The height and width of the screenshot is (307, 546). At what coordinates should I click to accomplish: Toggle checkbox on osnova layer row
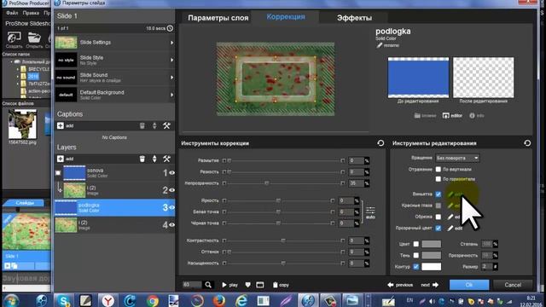click(58, 172)
